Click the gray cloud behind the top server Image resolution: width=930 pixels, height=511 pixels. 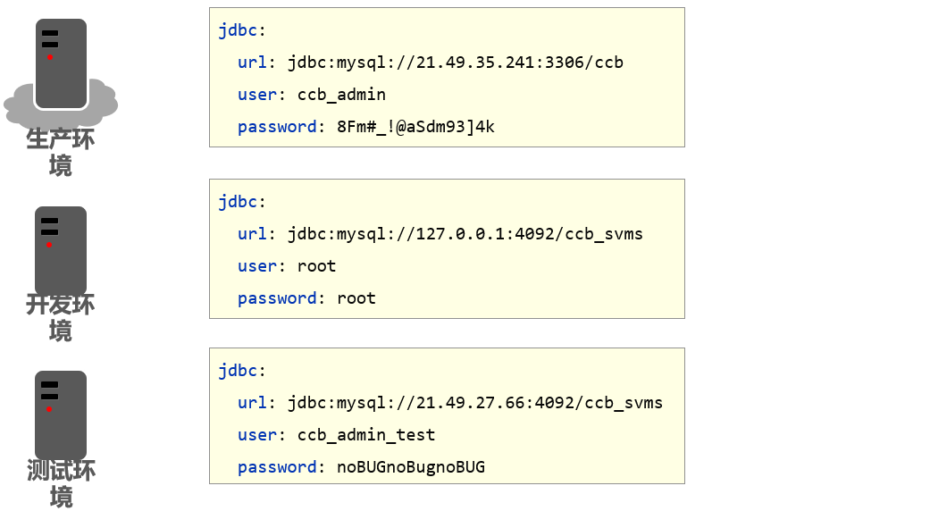105,103
